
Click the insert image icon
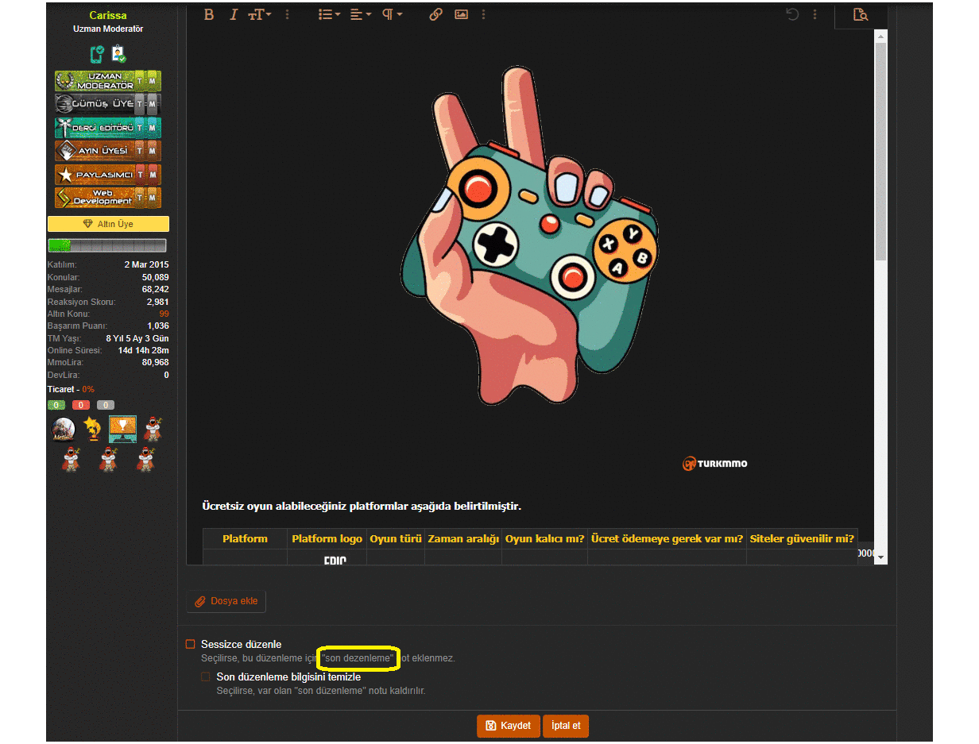(461, 14)
